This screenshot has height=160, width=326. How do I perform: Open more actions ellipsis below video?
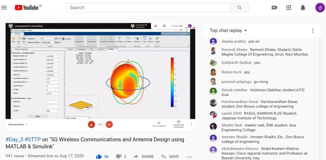[189, 157]
